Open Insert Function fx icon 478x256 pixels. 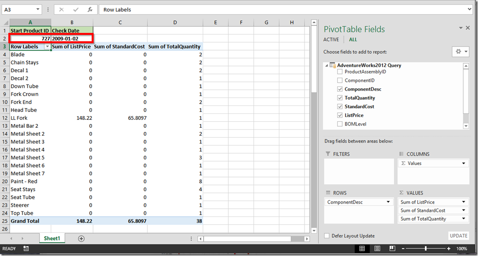pyautogui.click(x=90, y=10)
